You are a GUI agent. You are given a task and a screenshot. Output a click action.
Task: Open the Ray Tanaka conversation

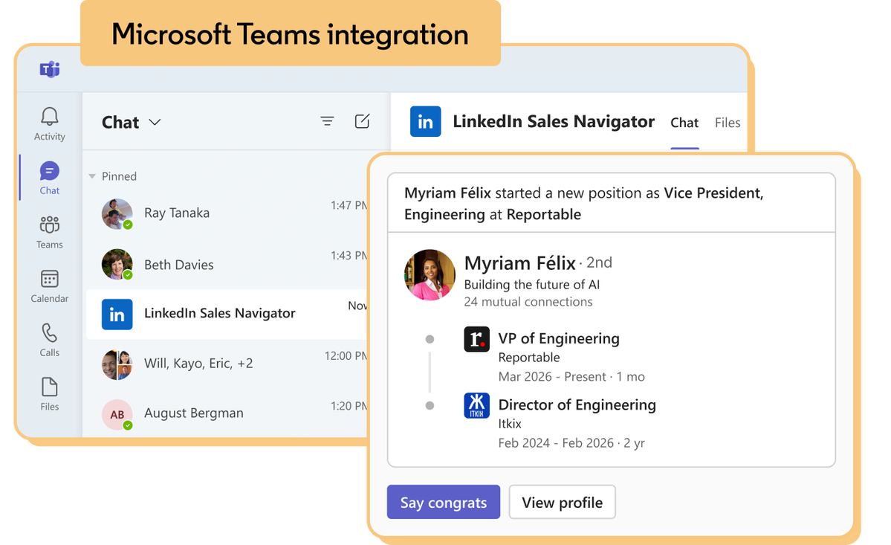coord(227,213)
